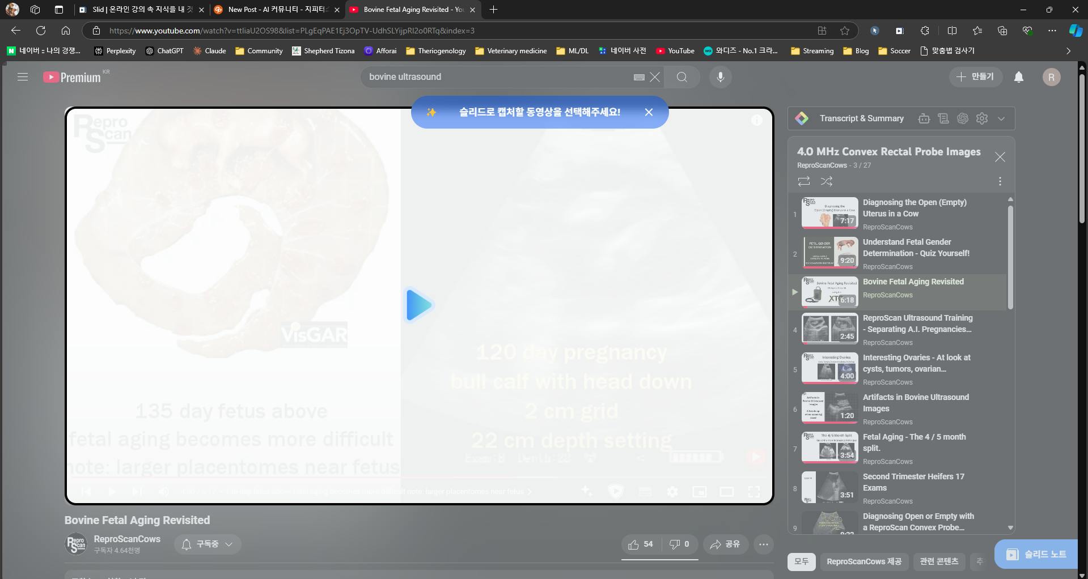Screen dimensions: 1088x579
Task: Open the browser Extensions puzzle icon
Action: 925,31
